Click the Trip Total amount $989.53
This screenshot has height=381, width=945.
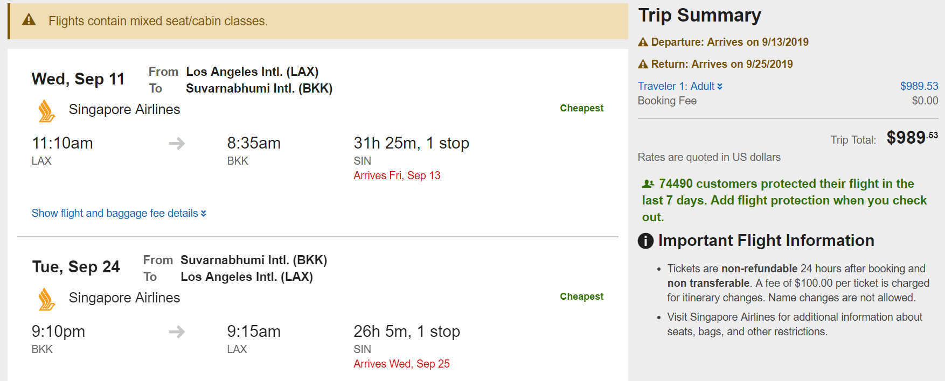912,138
